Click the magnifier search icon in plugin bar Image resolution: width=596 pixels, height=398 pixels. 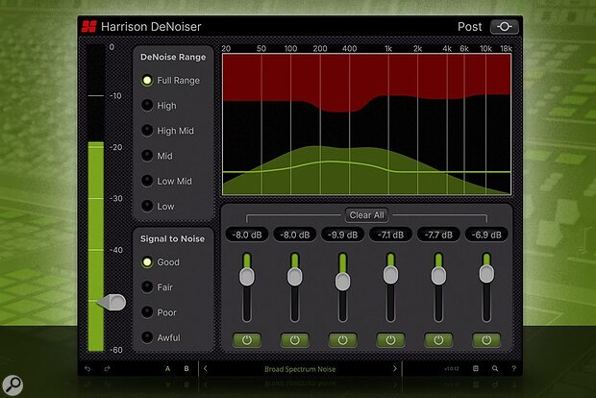(x=495, y=368)
